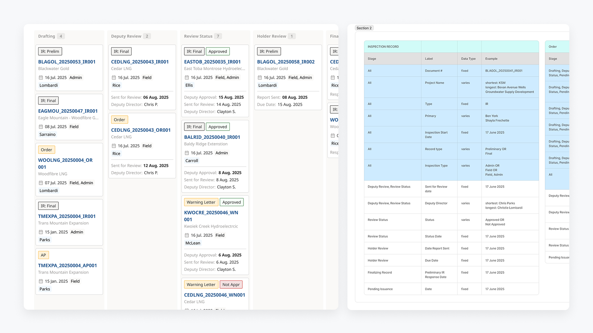This screenshot has height=333, width=593.
Task: Click Inspection Start Date label cell
Action: [439, 135]
